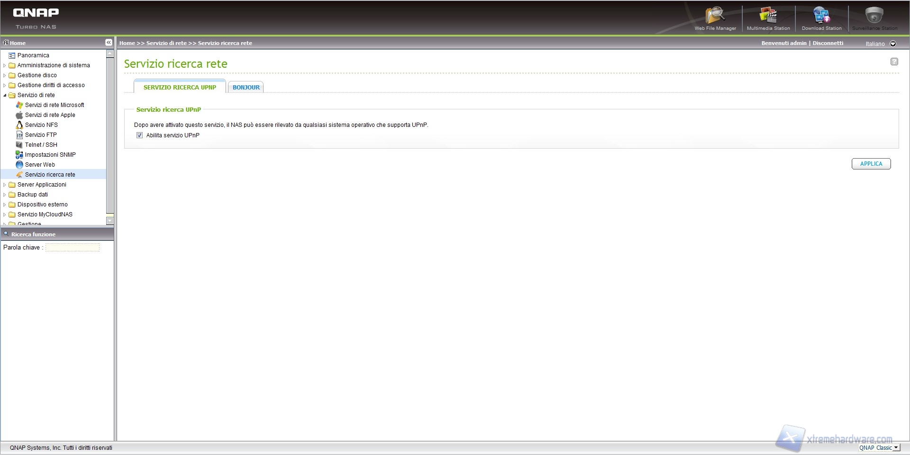Collapse Servizio di rete tree node

click(5, 95)
